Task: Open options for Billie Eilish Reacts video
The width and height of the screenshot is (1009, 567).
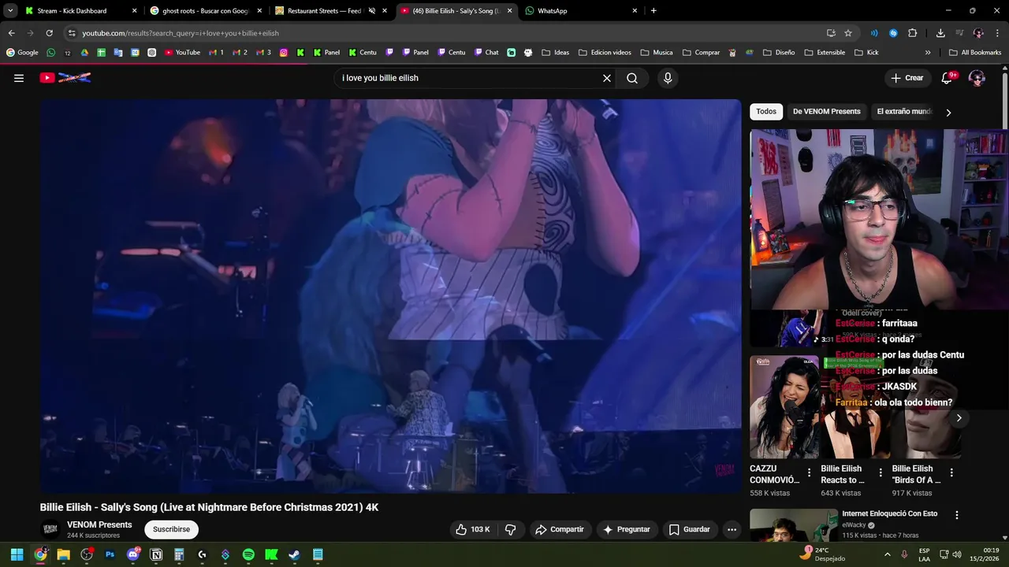Action: pos(881,473)
